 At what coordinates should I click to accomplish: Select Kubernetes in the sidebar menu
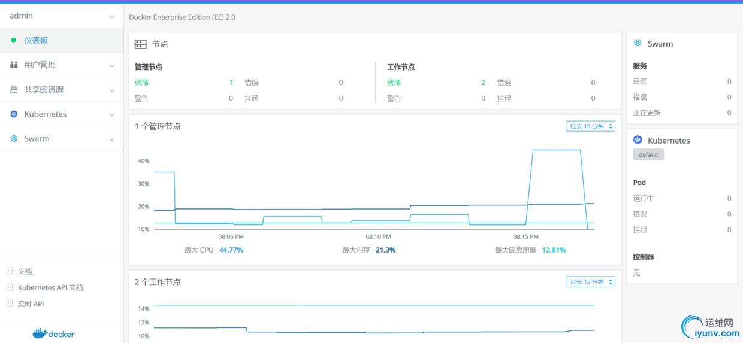point(61,114)
